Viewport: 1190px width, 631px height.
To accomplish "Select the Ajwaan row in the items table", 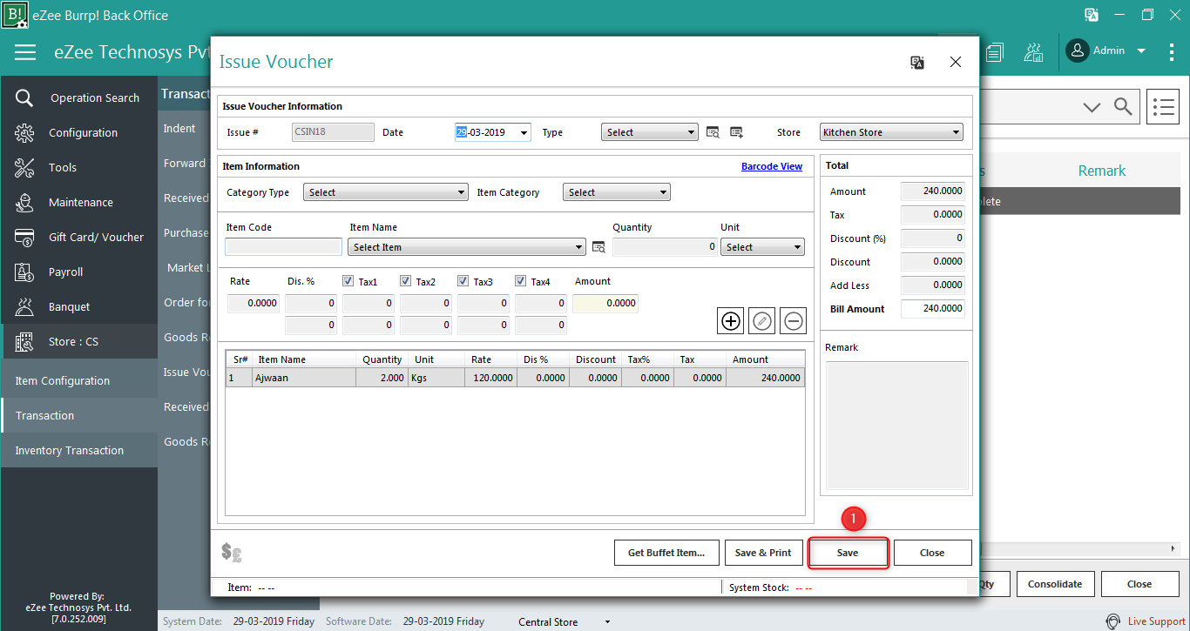I will coord(515,378).
